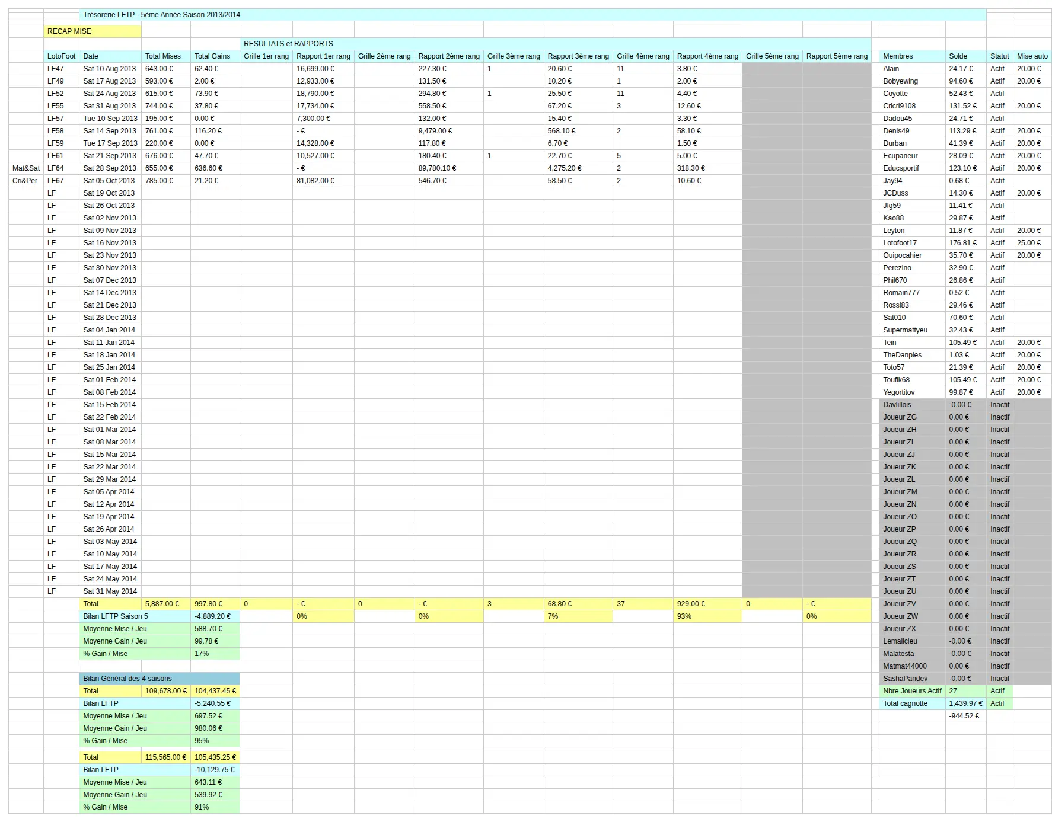Click the RECAP MISE heading cell
The height and width of the screenshot is (822, 1052).
tap(93, 31)
